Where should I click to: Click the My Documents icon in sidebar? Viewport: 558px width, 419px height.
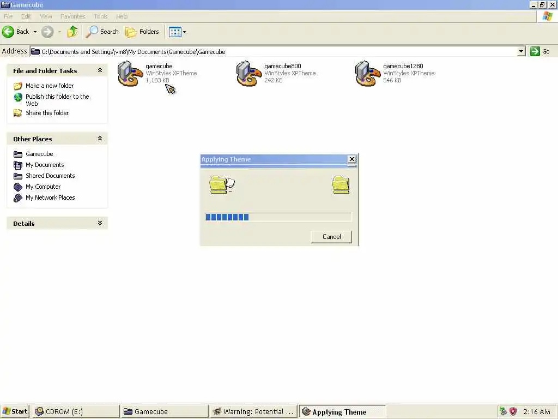tap(18, 165)
